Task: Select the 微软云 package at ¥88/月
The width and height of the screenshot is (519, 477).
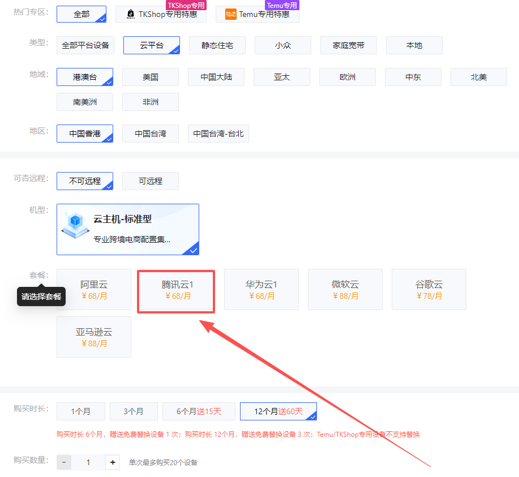Action: click(345, 290)
